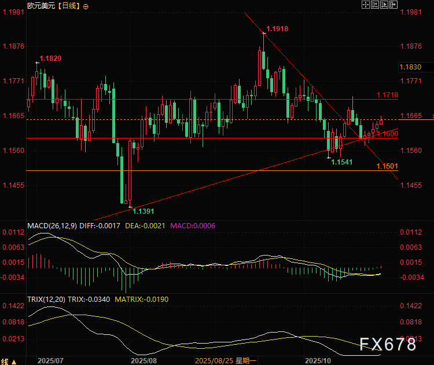
Task: Click the jump-to-start chart icon
Action: (x=374, y=5)
